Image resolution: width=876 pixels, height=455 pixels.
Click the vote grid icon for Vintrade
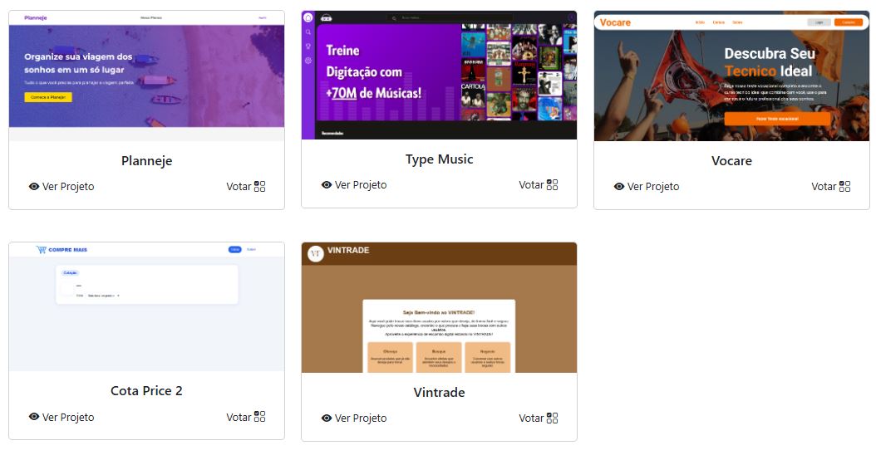coord(553,418)
